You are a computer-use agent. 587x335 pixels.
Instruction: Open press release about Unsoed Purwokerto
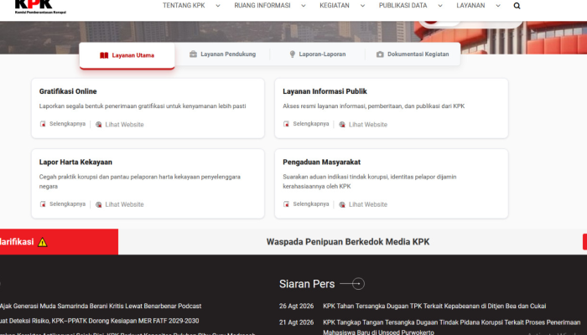(x=451, y=327)
